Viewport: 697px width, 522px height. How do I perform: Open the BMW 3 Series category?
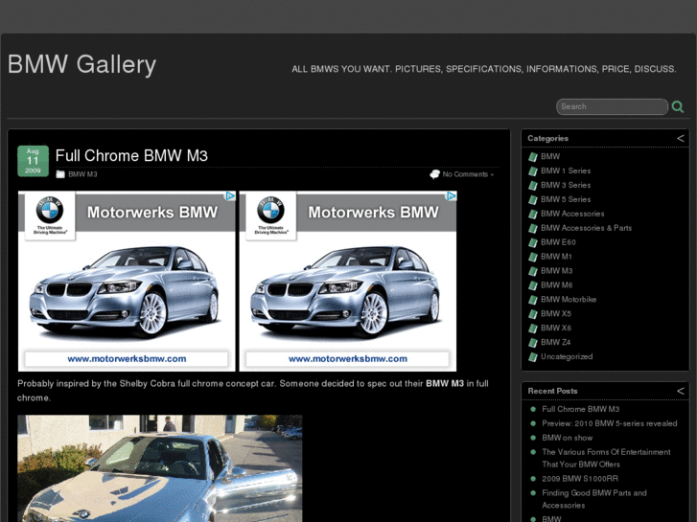(x=566, y=185)
